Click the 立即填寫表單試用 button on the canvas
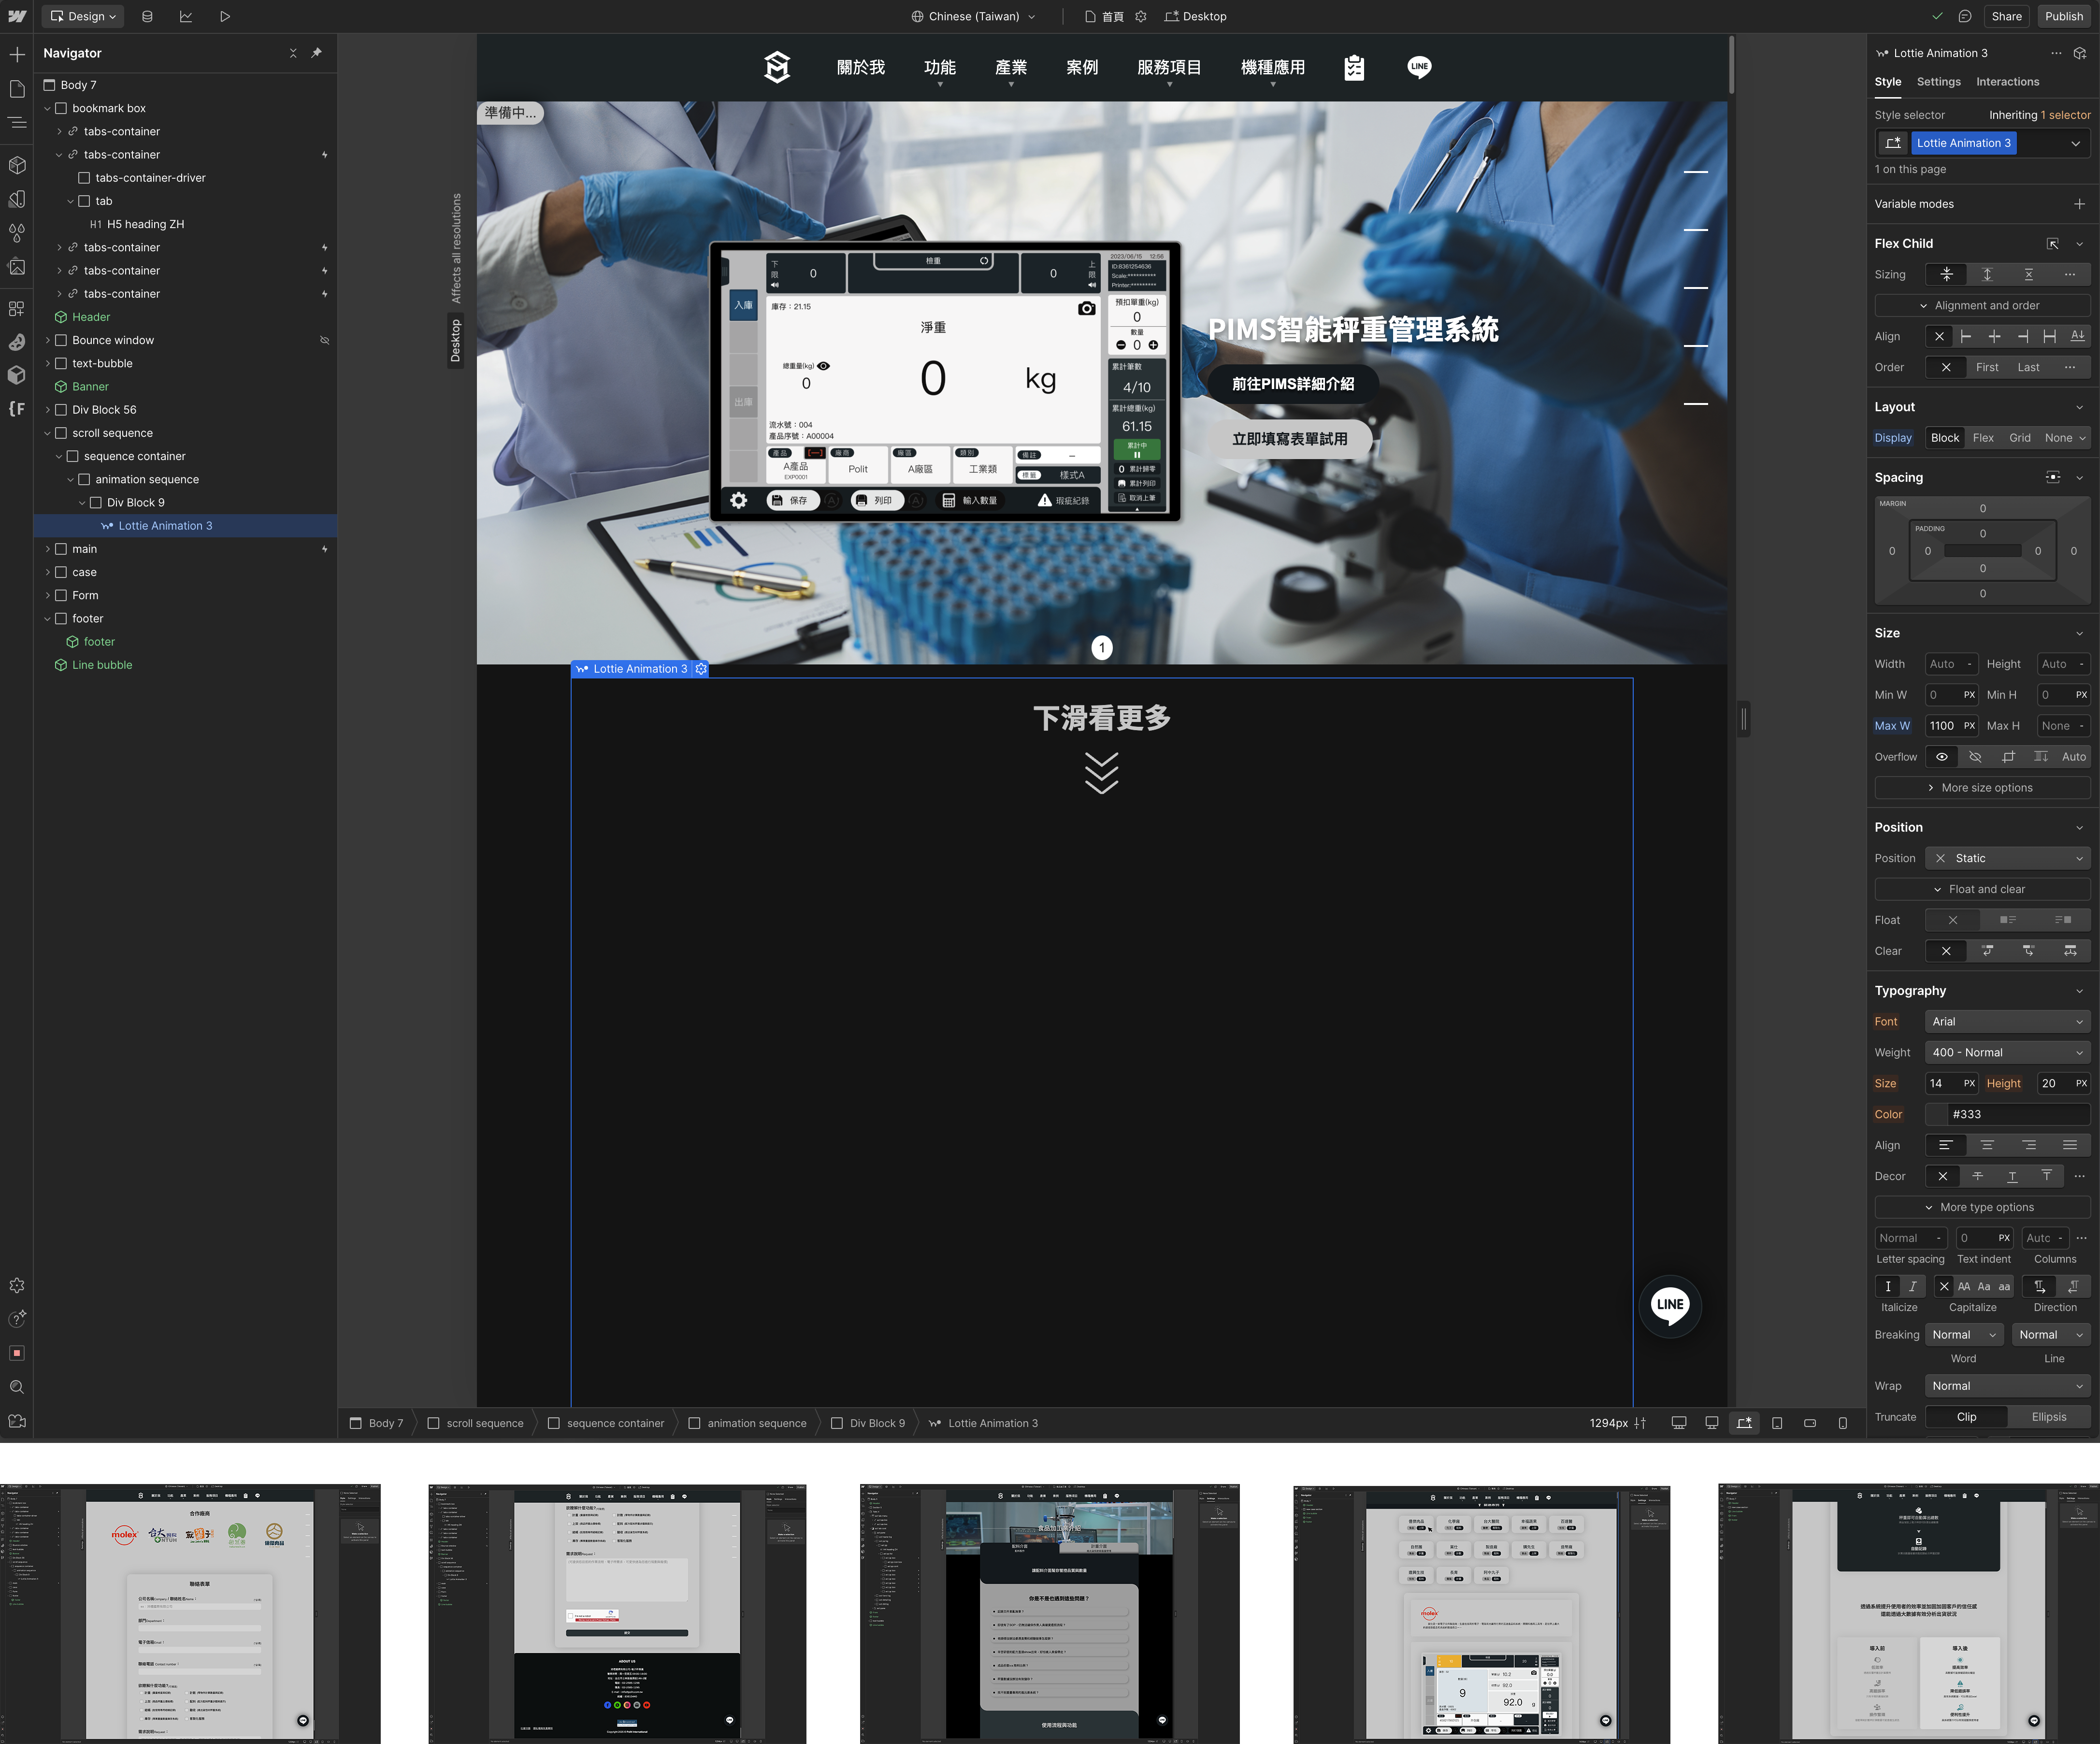The height and width of the screenshot is (1744, 2100). tap(1289, 439)
